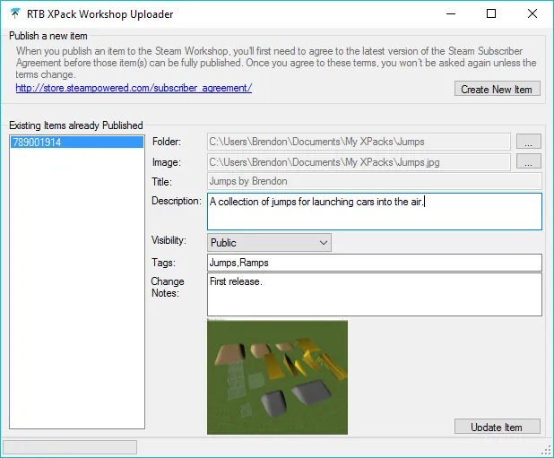The height and width of the screenshot is (458, 554).
Task: Click the Update Item button
Action: click(x=498, y=427)
